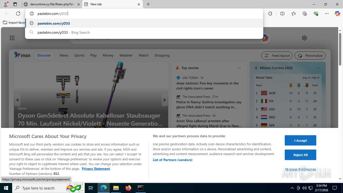Open the Favorites star icon
Viewport: 343px width, 193px height.
click(294, 14)
